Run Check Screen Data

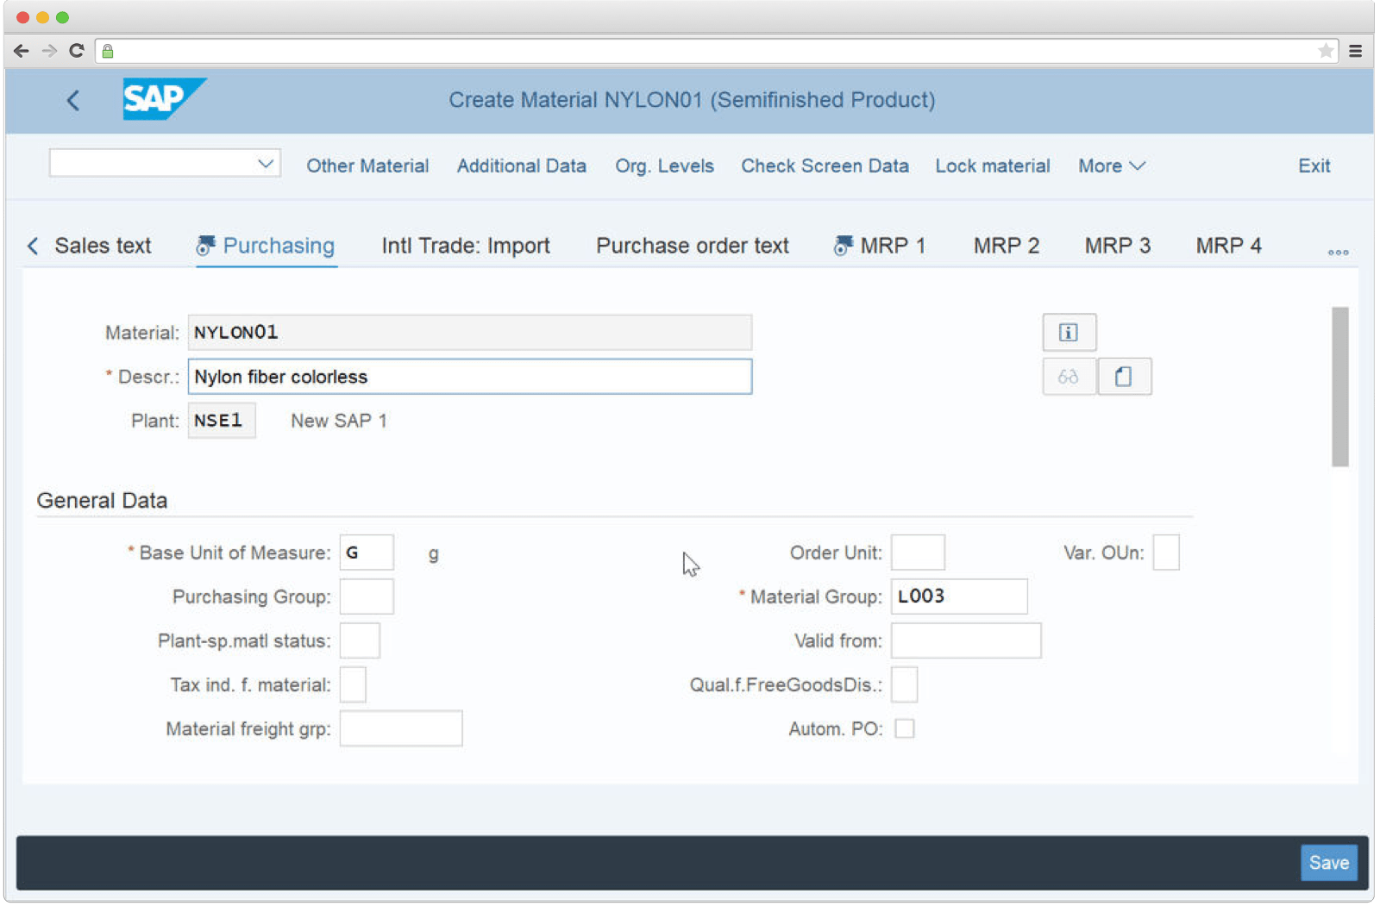click(825, 166)
